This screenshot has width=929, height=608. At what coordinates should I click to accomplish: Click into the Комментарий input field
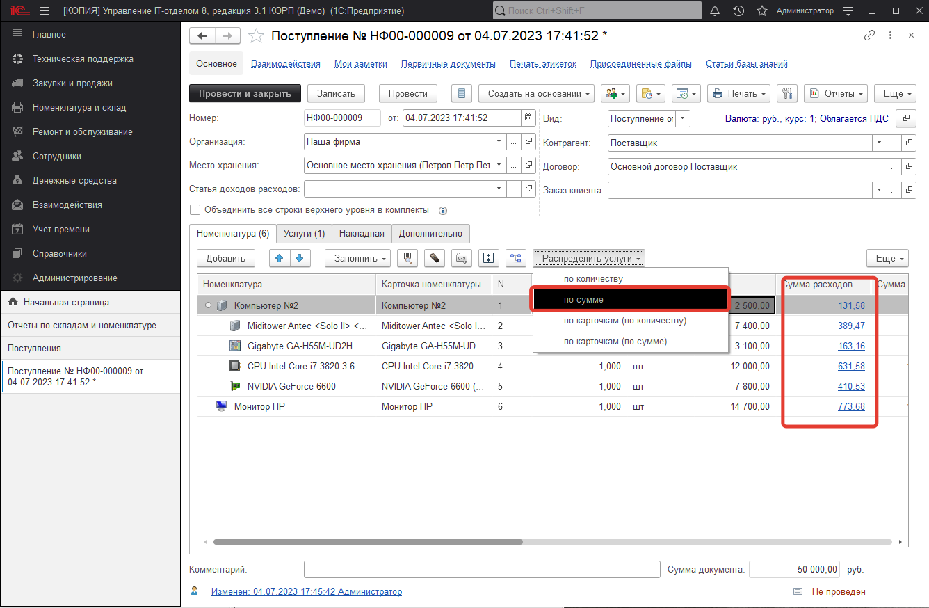[x=481, y=570]
